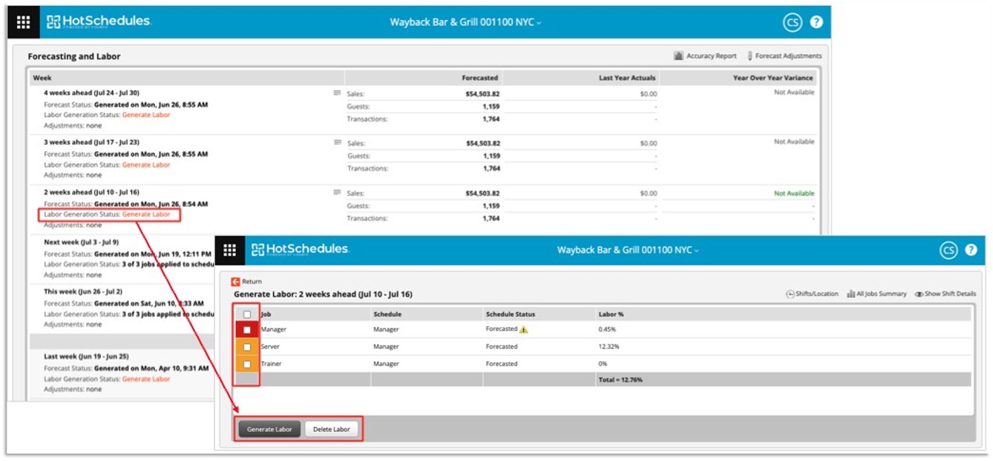Click Generate Labor link for Last week

coord(146,379)
